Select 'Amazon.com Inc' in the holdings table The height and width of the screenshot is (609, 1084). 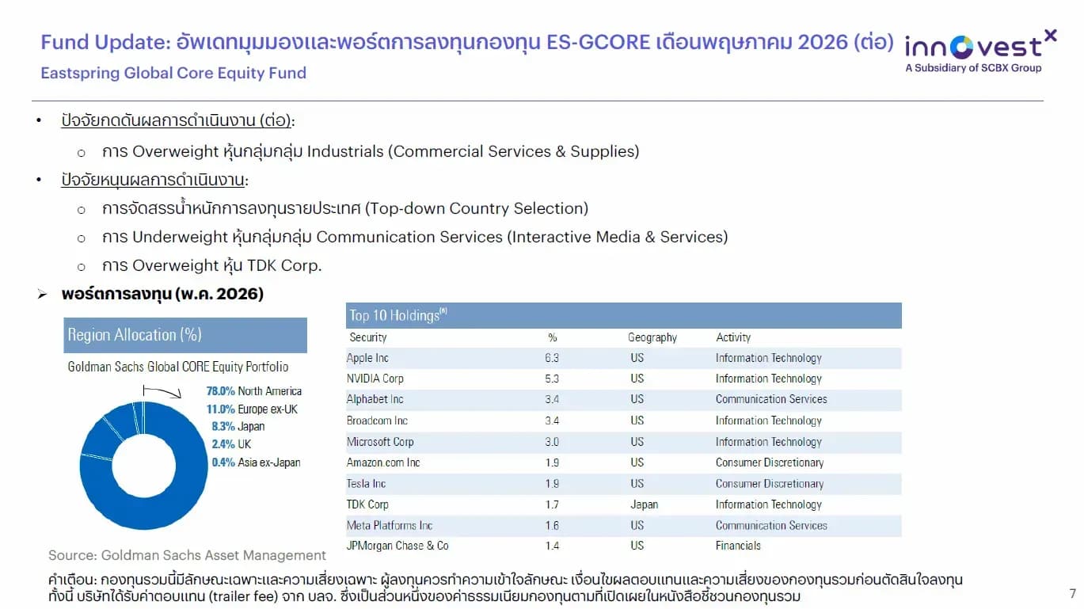(x=383, y=462)
